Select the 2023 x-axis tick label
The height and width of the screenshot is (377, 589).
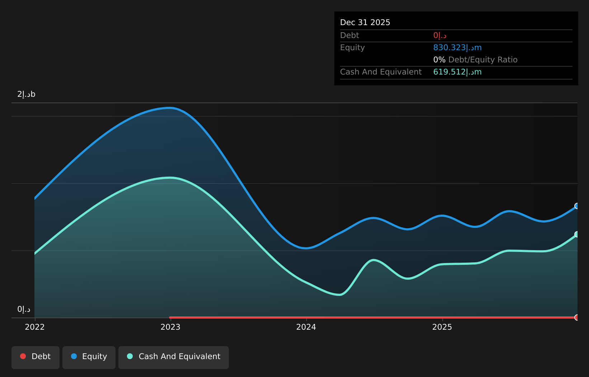pos(170,327)
